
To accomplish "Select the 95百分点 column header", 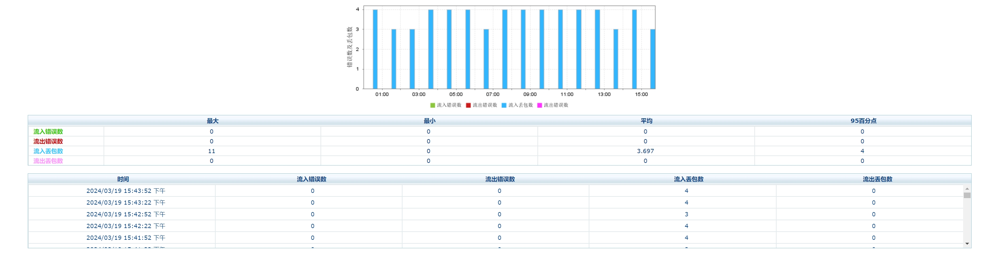I will [x=863, y=121].
